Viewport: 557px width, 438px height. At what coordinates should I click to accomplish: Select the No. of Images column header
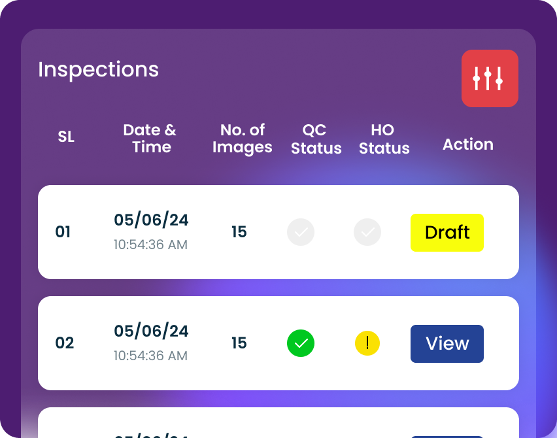click(242, 139)
